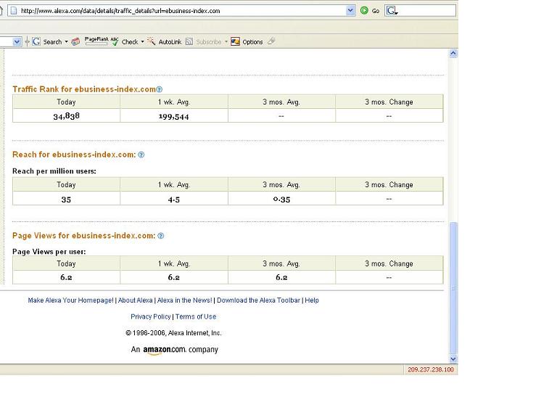Click the AutoLink wand icon

tap(152, 41)
